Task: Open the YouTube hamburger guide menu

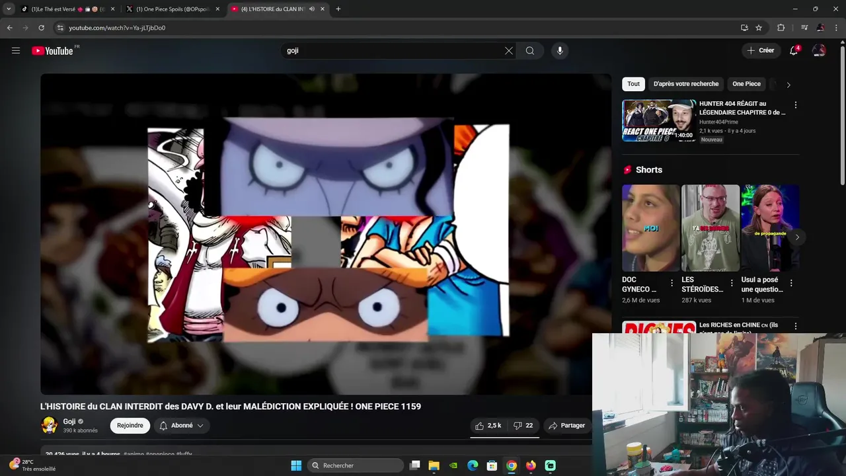Action: click(16, 50)
